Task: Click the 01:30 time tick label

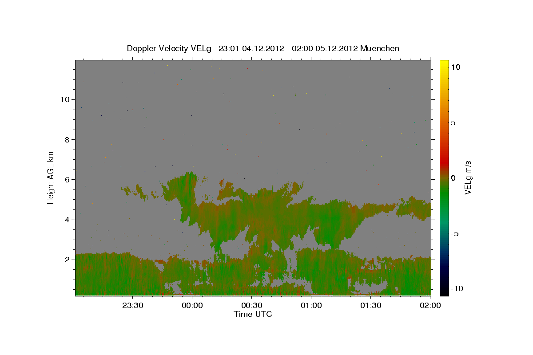Action: point(371,305)
